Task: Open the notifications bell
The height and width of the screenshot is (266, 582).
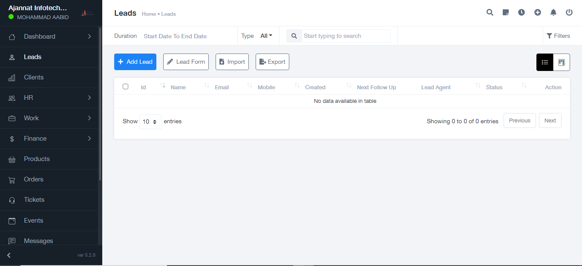Action: click(553, 13)
